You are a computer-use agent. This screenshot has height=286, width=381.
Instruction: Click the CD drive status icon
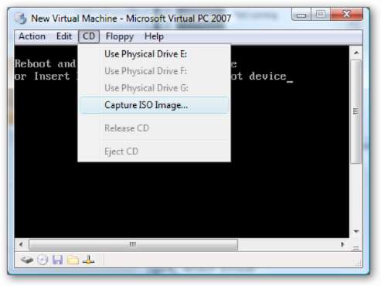pos(43,260)
